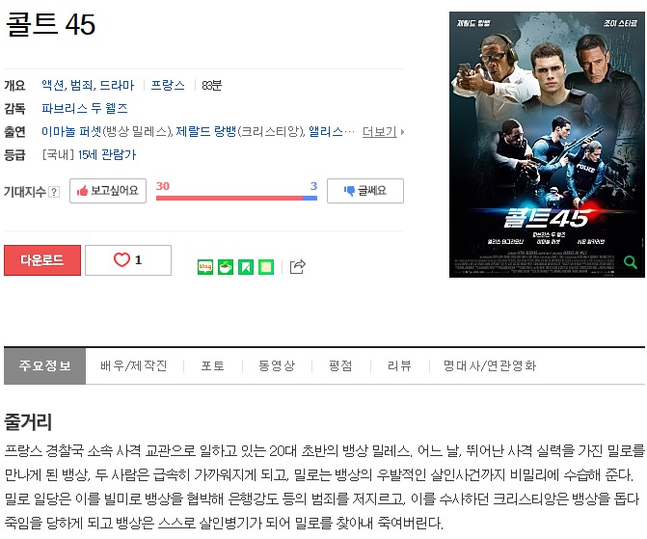Vote 글쎄요 thumbs-down button
The height and width of the screenshot is (539, 647).
tap(365, 191)
